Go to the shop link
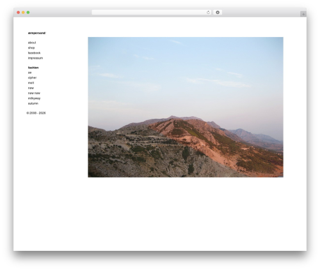Viewport: 320px width, 270px height. click(x=31, y=48)
